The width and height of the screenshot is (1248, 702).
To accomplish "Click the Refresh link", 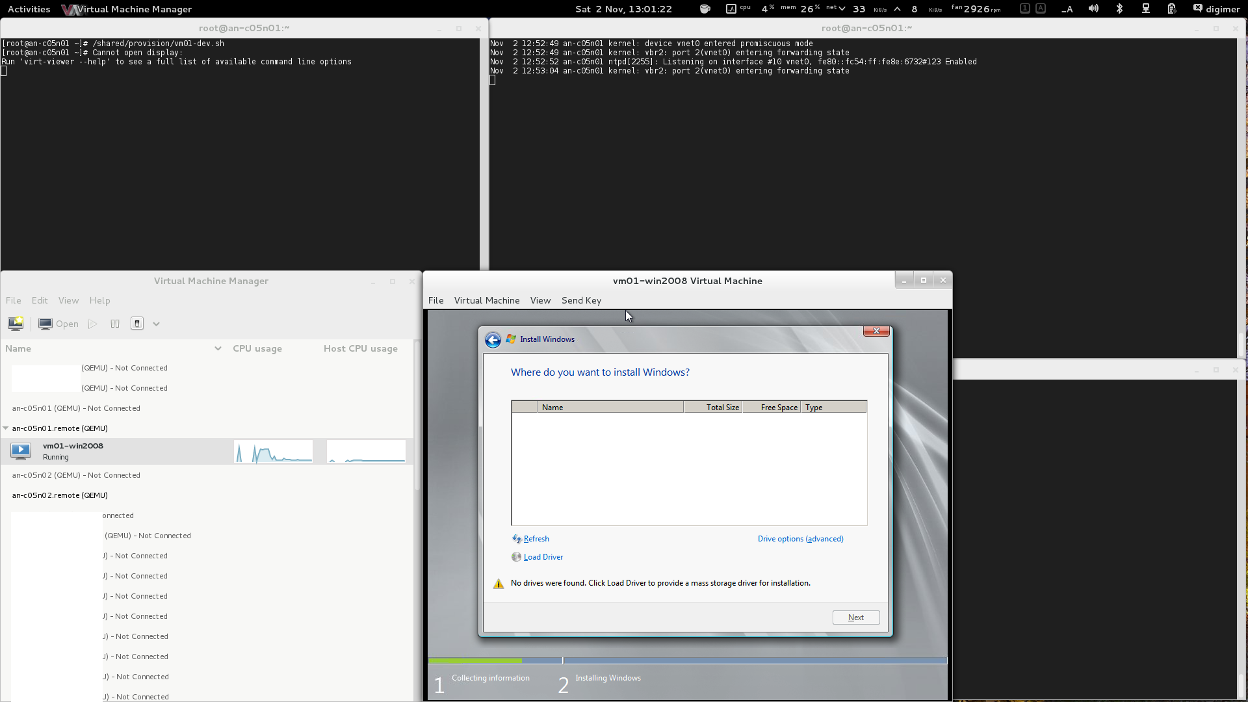I will (536, 539).
